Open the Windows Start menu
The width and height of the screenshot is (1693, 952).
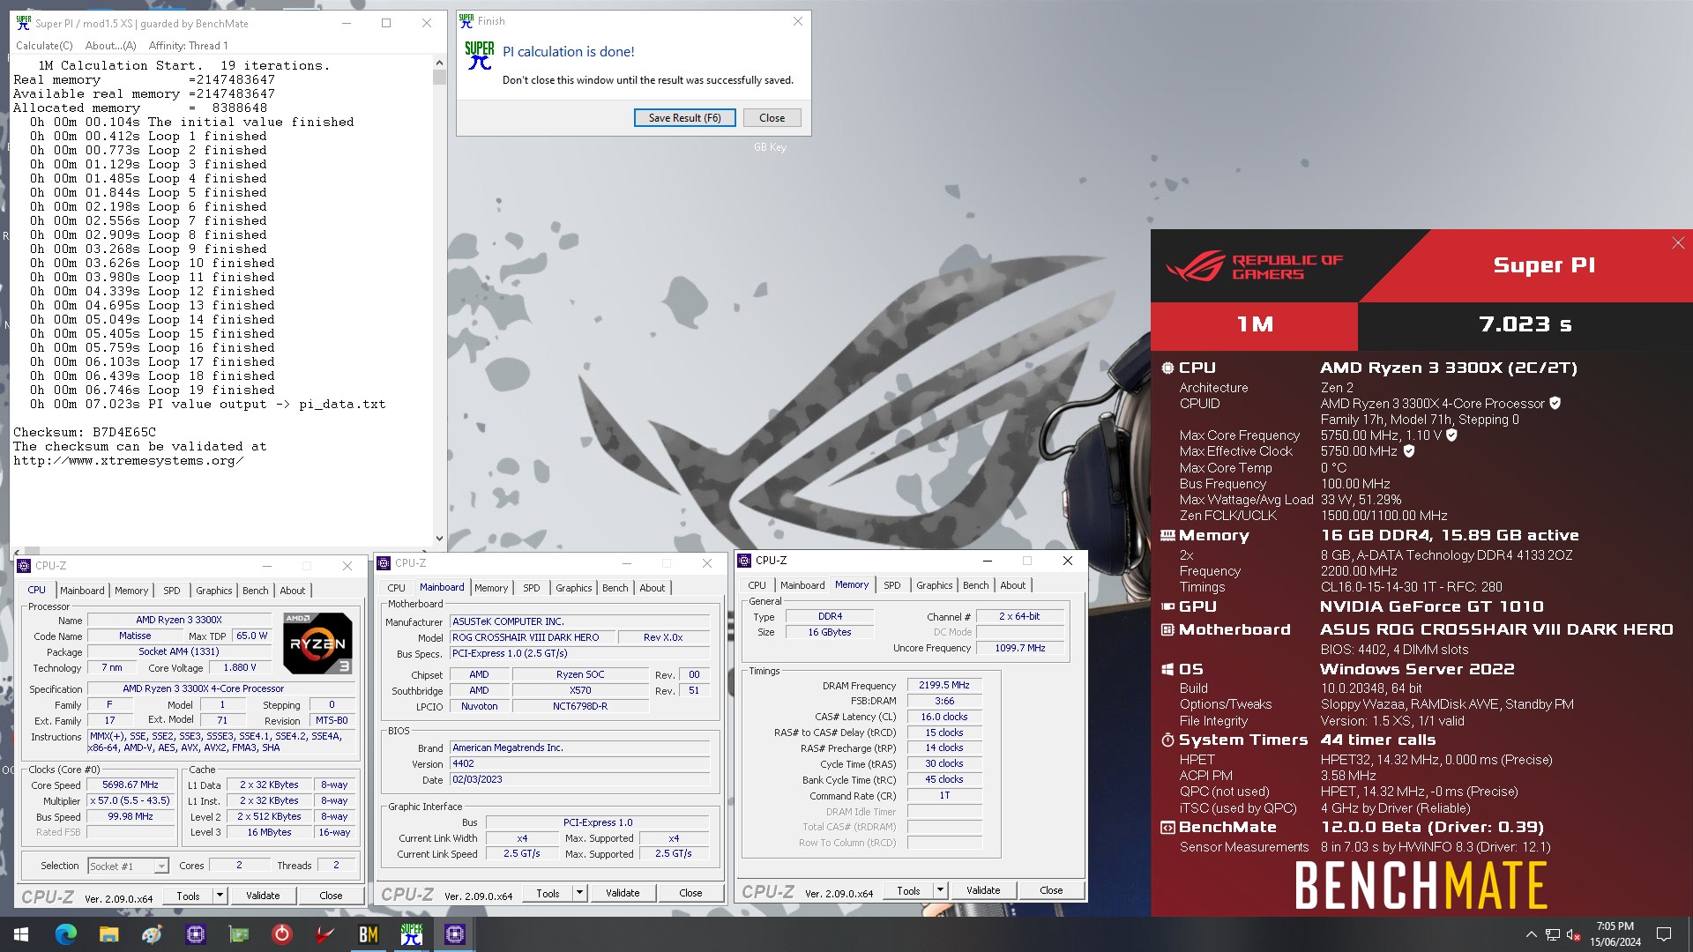tap(21, 934)
